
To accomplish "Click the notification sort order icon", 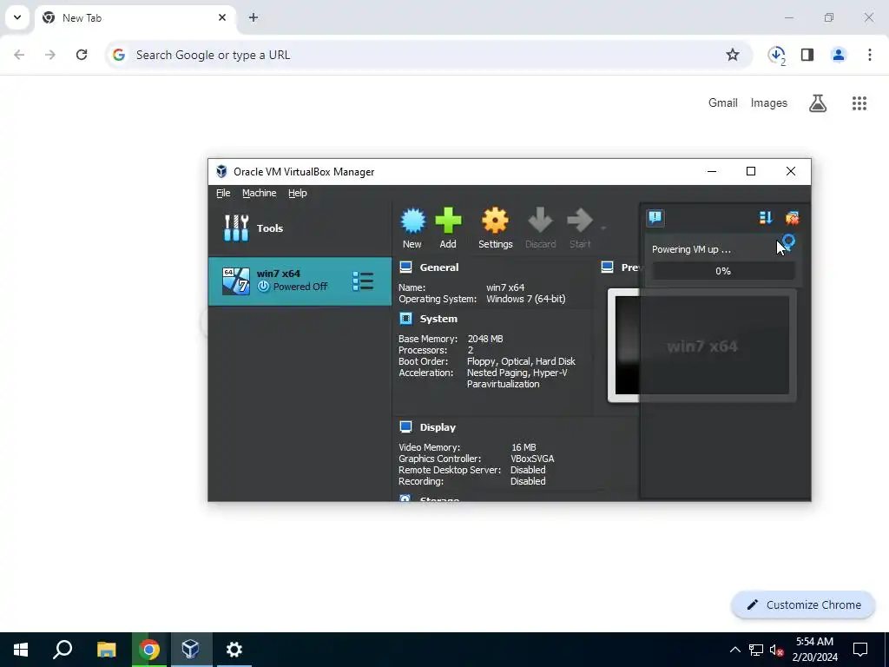I will click(766, 218).
